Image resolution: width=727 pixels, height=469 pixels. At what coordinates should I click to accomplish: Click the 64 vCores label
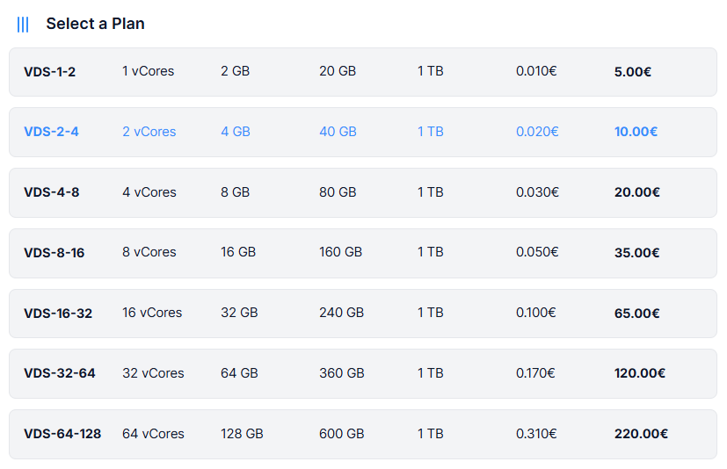pos(153,434)
